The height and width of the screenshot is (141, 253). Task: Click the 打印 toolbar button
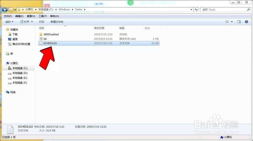coord(42,22)
